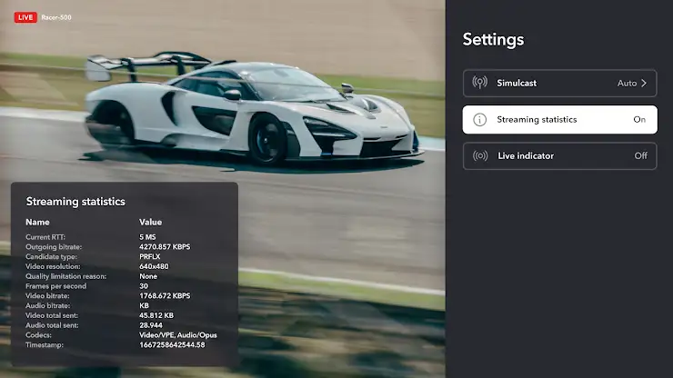Click the 4270.857 KBPS value
This screenshot has height=378, width=673.
[x=165, y=247]
